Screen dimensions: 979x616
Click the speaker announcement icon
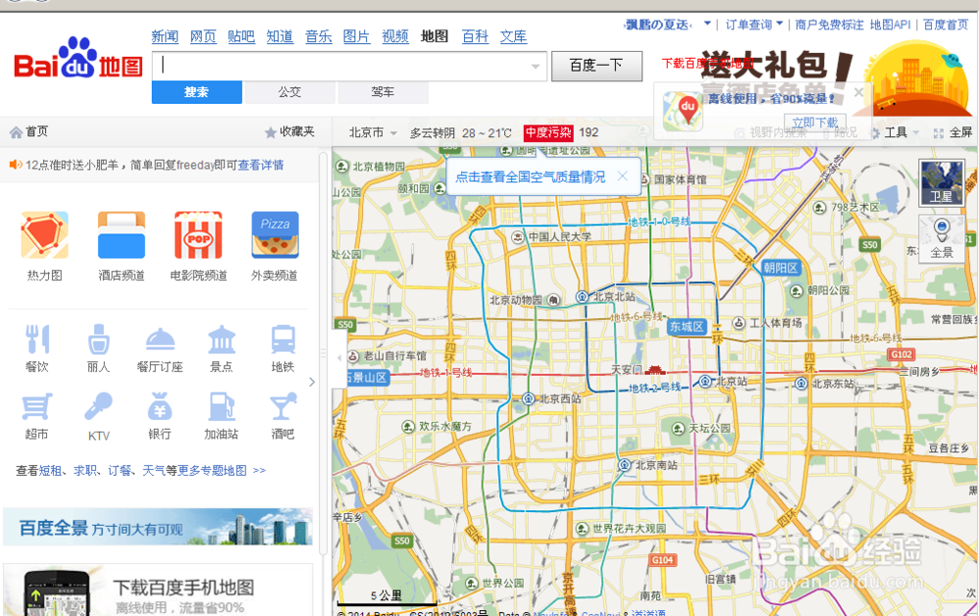pos(16,165)
